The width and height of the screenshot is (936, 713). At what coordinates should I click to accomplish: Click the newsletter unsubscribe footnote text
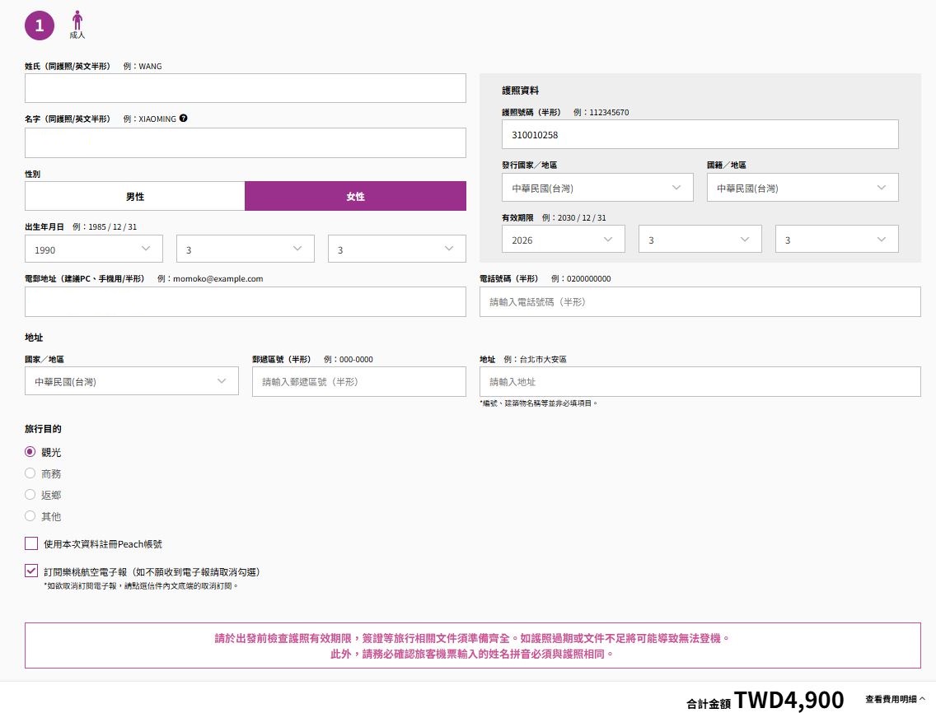(x=141, y=586)
